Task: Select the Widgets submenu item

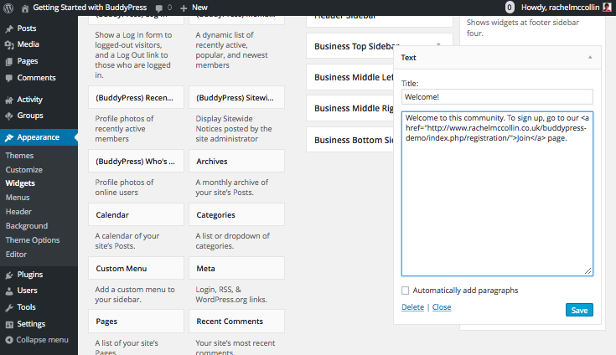Action: [x=20, y=183]
